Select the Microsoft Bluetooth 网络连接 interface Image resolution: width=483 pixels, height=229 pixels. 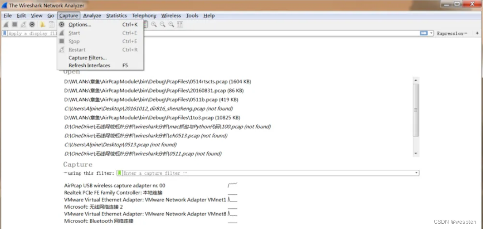pyautogui.click(x=99, y=221)
